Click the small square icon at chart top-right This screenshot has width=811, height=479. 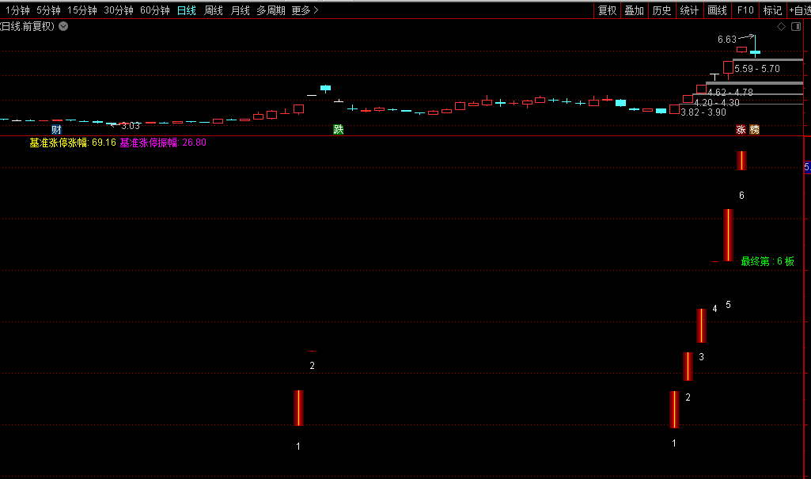(795, 26)
